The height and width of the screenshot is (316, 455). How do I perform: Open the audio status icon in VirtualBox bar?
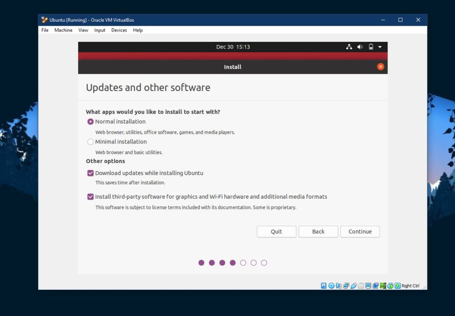339,286
